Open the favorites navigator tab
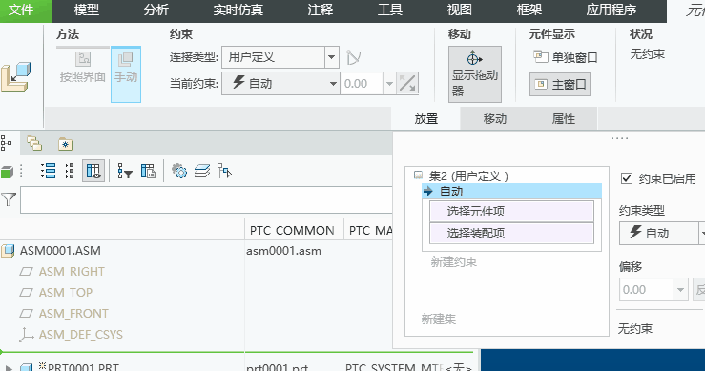The width and height of the screenshot is (705, 371). click(x=66, y=144)
